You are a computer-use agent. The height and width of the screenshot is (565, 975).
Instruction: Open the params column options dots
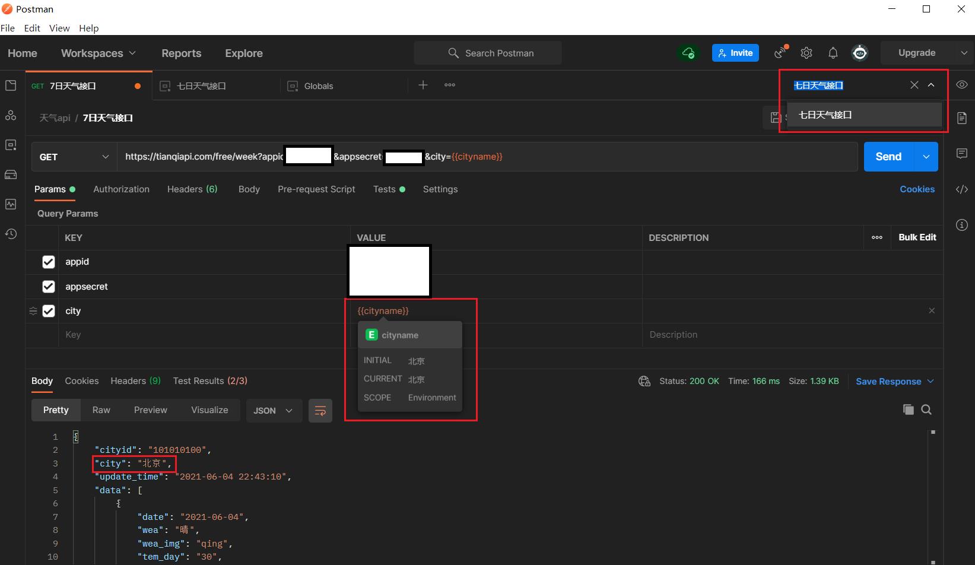[877, 237]
